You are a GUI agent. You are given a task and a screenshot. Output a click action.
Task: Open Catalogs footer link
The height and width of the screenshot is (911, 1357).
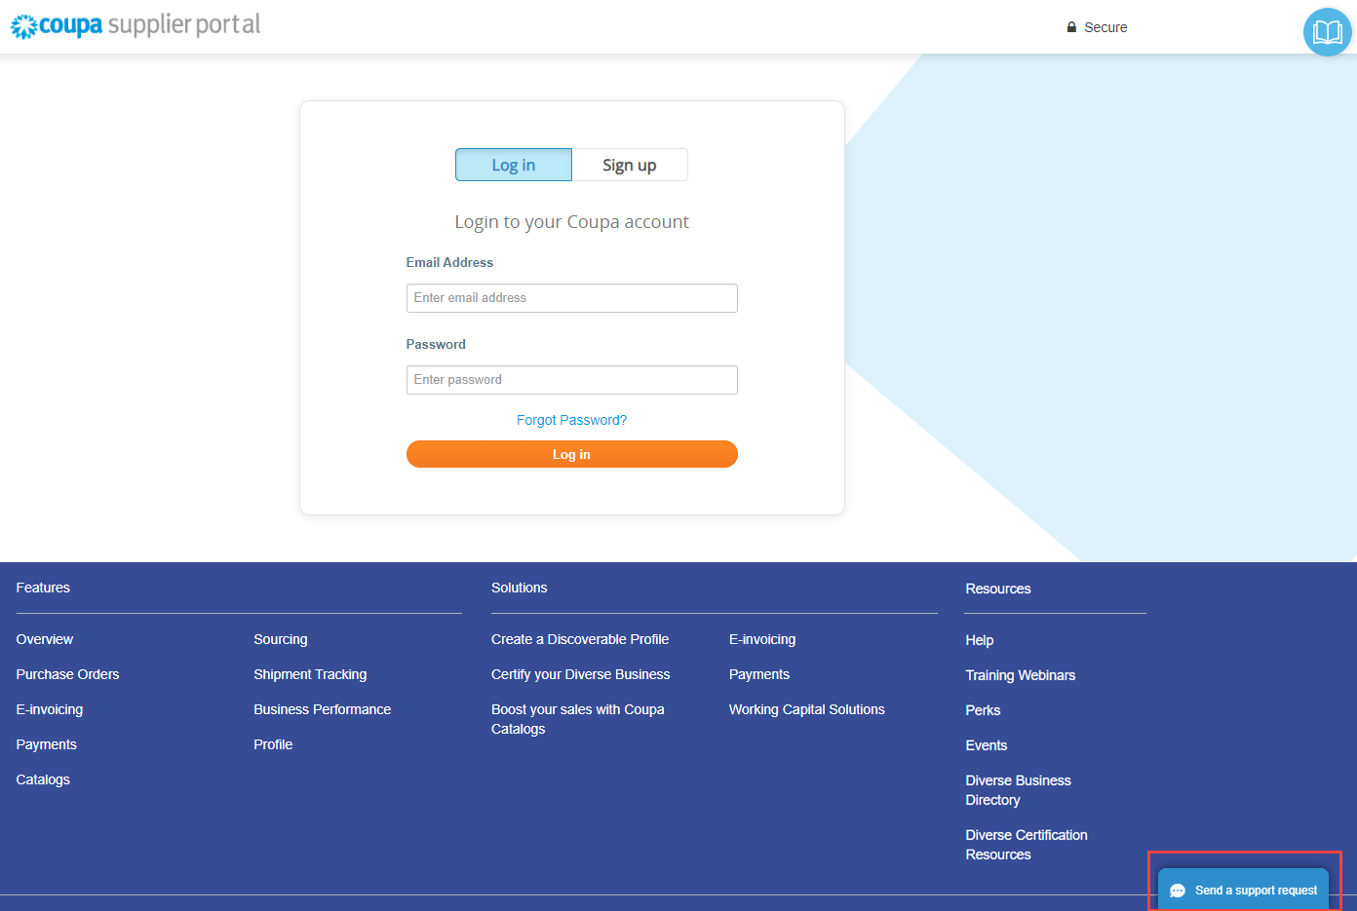coord(43,779)
